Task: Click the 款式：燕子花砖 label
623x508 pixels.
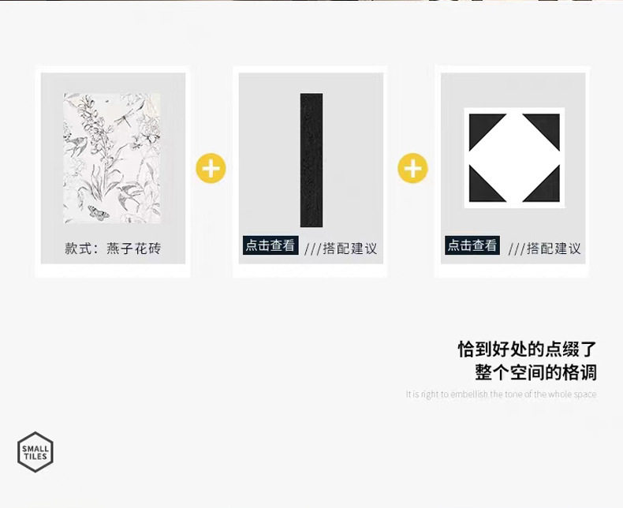Action: (x=113, y=248)
